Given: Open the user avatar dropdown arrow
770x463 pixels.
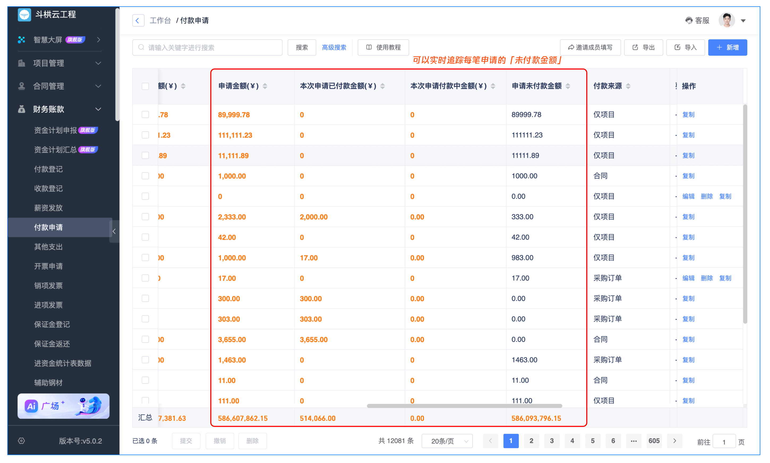Looking at the screenshot, I should pos(743,21).
